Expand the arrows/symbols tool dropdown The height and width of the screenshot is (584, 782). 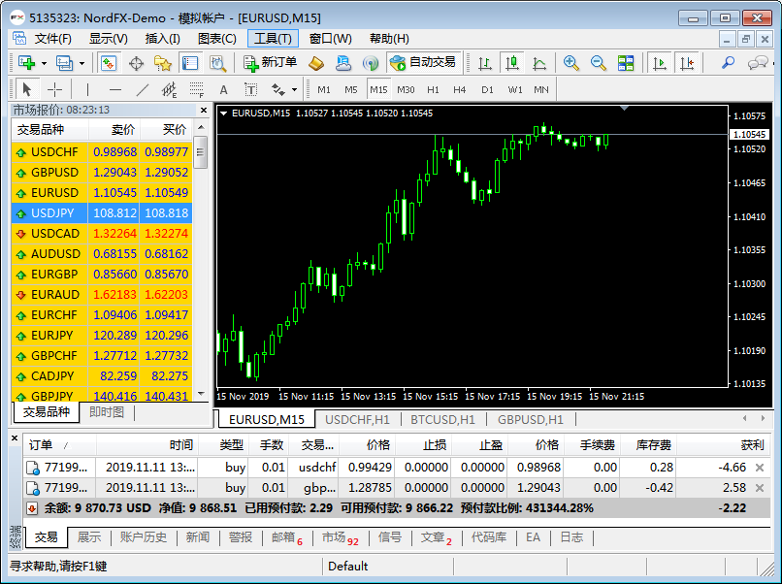tap(294, 89)
